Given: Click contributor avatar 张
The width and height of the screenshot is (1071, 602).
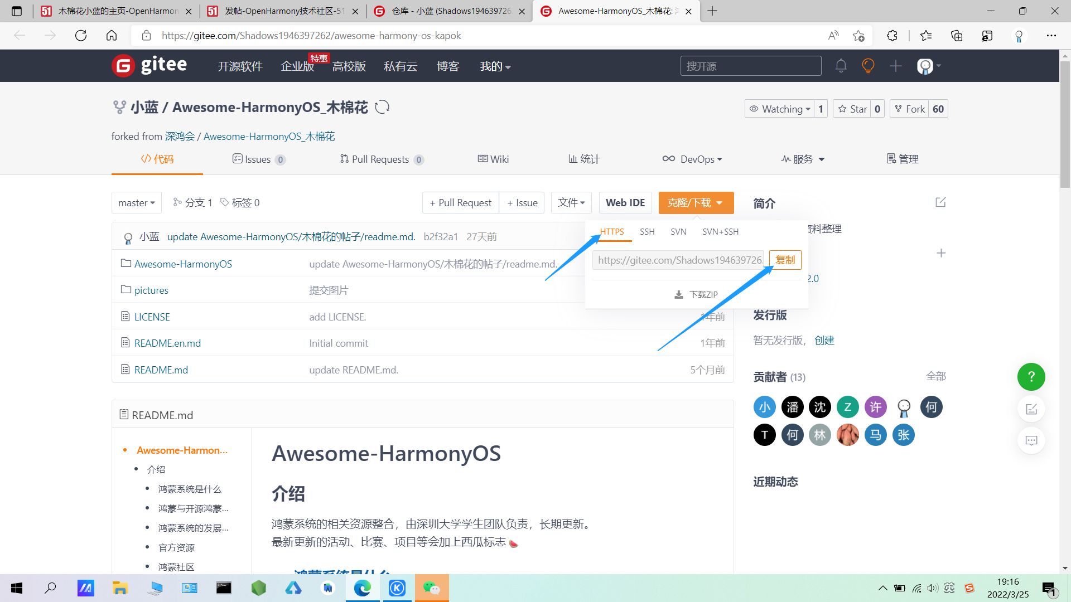Looking at the screenshot, I should (904, 435).
